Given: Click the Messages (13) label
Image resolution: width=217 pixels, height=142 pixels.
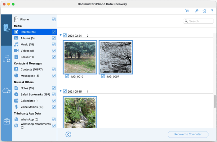Looking at the screenshot, I should point(30,76).
